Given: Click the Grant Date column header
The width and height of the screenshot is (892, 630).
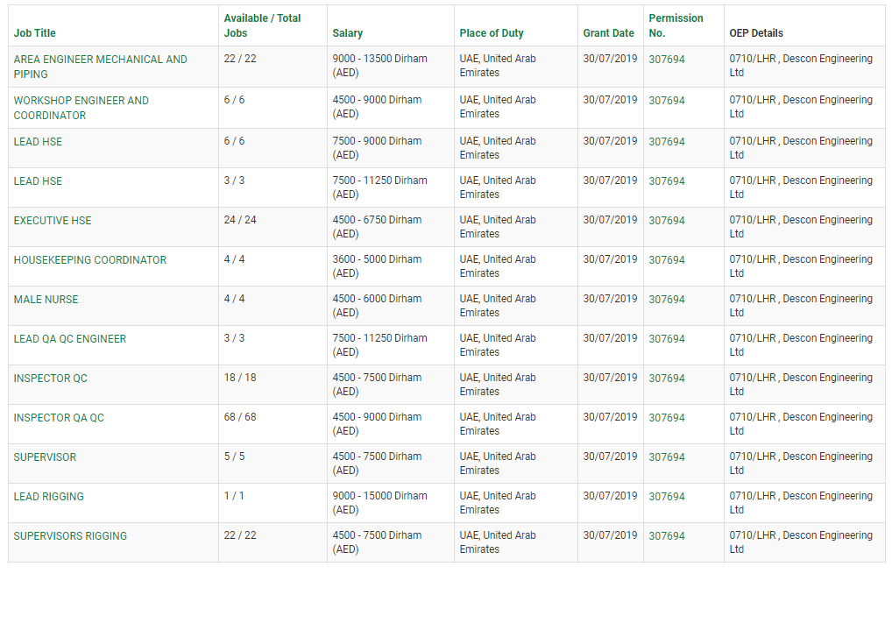Looking at the screenshot, I should (608, 33).
